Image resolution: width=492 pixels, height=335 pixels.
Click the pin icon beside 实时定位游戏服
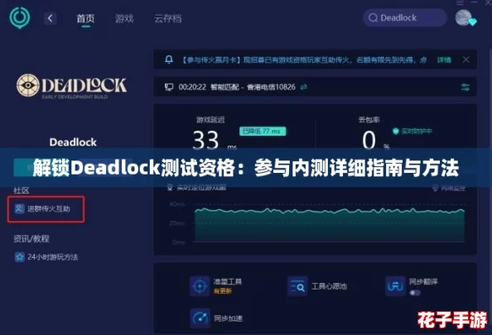[x=170, y=188]
